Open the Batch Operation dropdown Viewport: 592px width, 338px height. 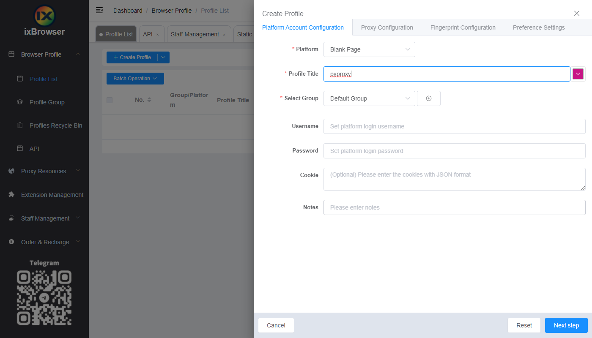pyautogui.click(x=135, y=79)
